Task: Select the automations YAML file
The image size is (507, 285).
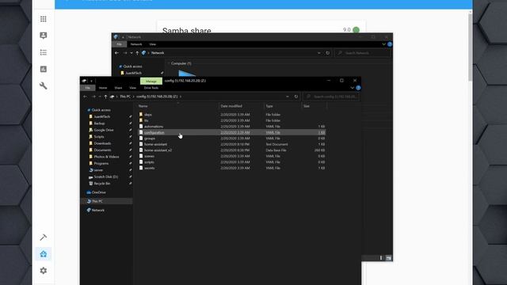Action: 154,127
